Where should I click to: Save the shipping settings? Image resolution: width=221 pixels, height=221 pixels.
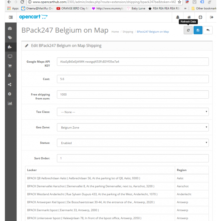pyautogui.click(x=198, y=30)
